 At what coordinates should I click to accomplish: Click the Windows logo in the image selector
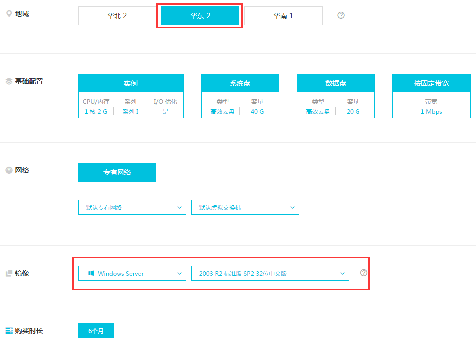click(x=91, y=273)
